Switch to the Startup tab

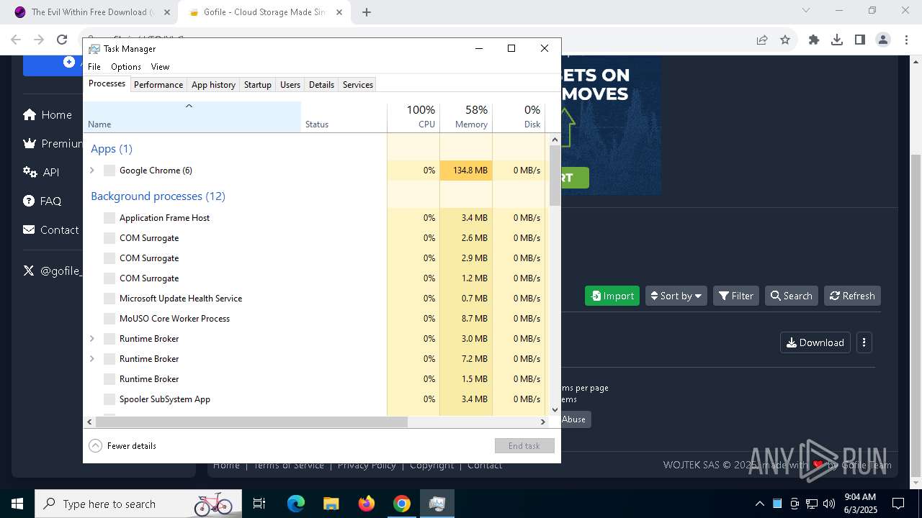coord(258,85)
